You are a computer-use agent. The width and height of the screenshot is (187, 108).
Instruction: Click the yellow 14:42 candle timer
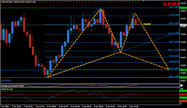(x=147, y=24)
